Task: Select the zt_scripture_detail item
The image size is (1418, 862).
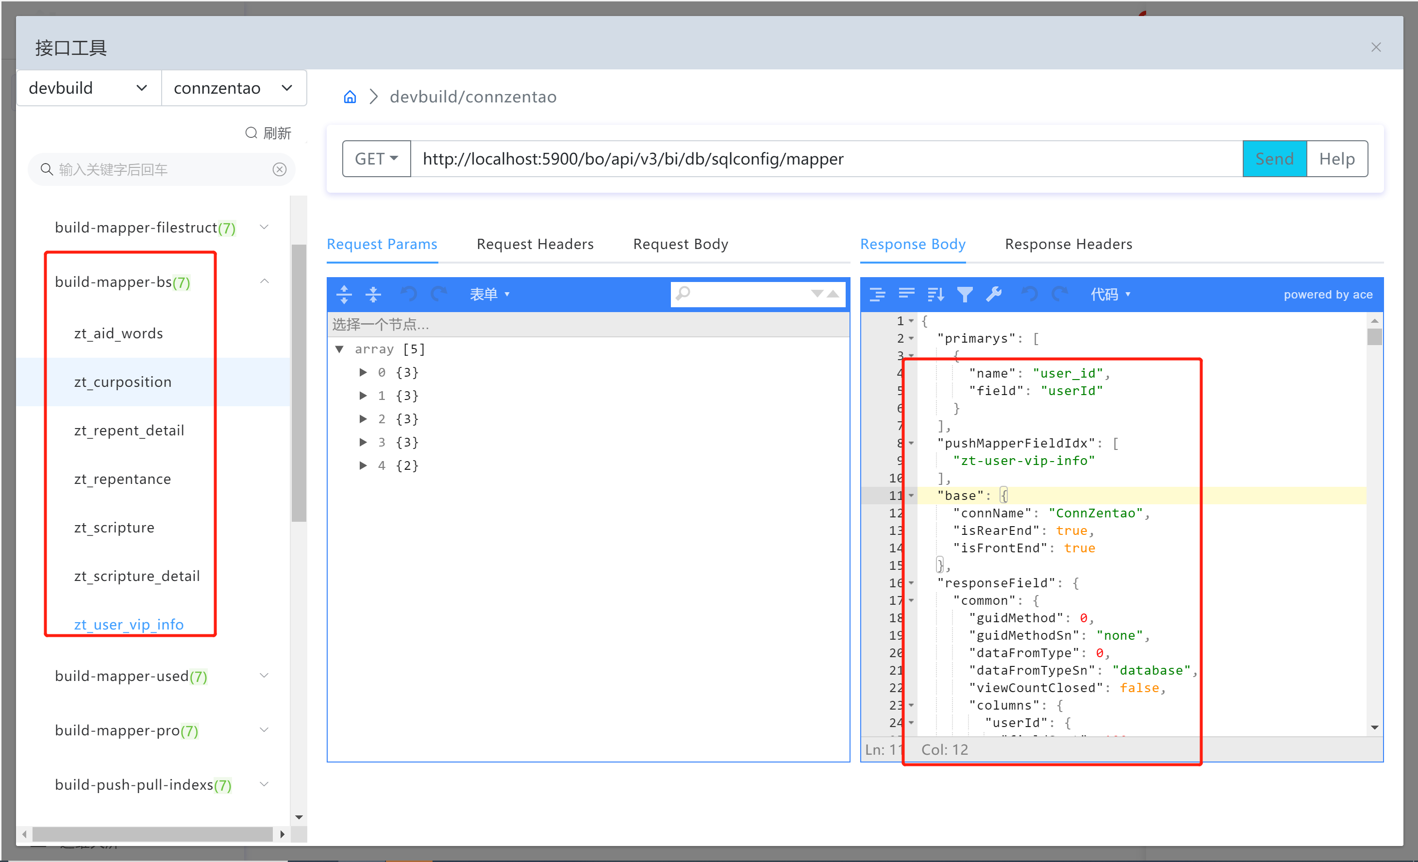Action: pyautogui.click(x=137, y=576)
